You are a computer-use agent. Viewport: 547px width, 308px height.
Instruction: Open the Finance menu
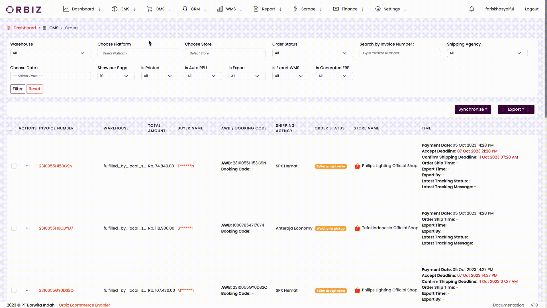click(x=349, y=9)
